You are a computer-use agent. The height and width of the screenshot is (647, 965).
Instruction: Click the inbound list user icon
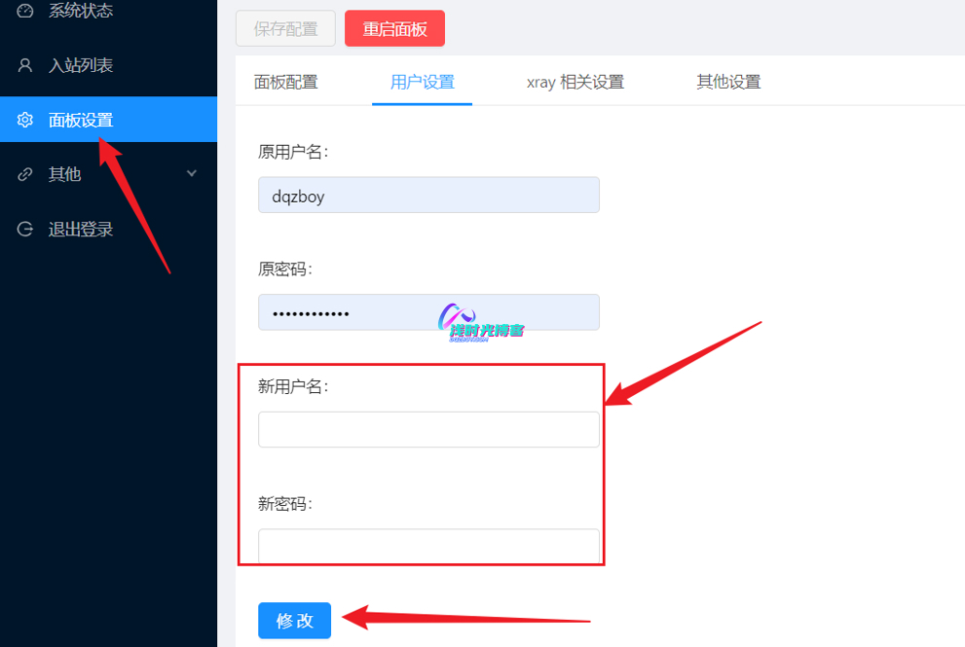[24, 65]
